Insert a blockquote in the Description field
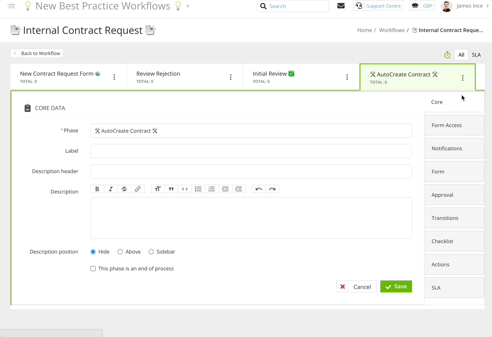Image resolution: width=492 pixels, height=337 pixels. pos(171,189)
